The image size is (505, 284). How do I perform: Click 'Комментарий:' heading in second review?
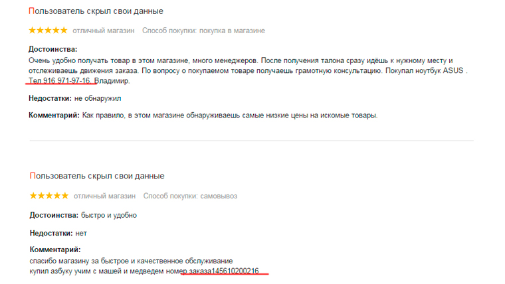55,249
